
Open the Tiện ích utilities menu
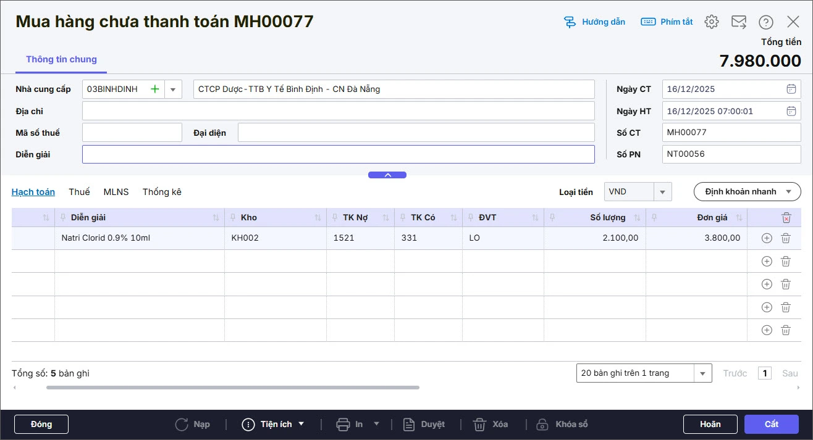tap(274, 425)
